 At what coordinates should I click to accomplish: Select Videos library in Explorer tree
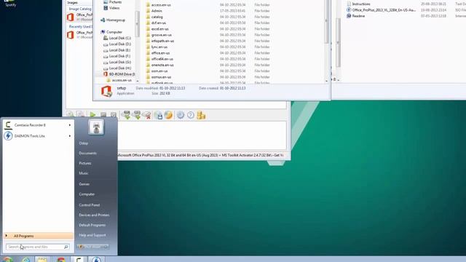111,8
